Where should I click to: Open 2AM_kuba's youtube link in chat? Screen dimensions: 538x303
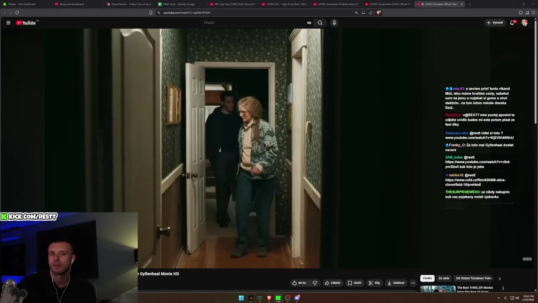click(478, 164)
